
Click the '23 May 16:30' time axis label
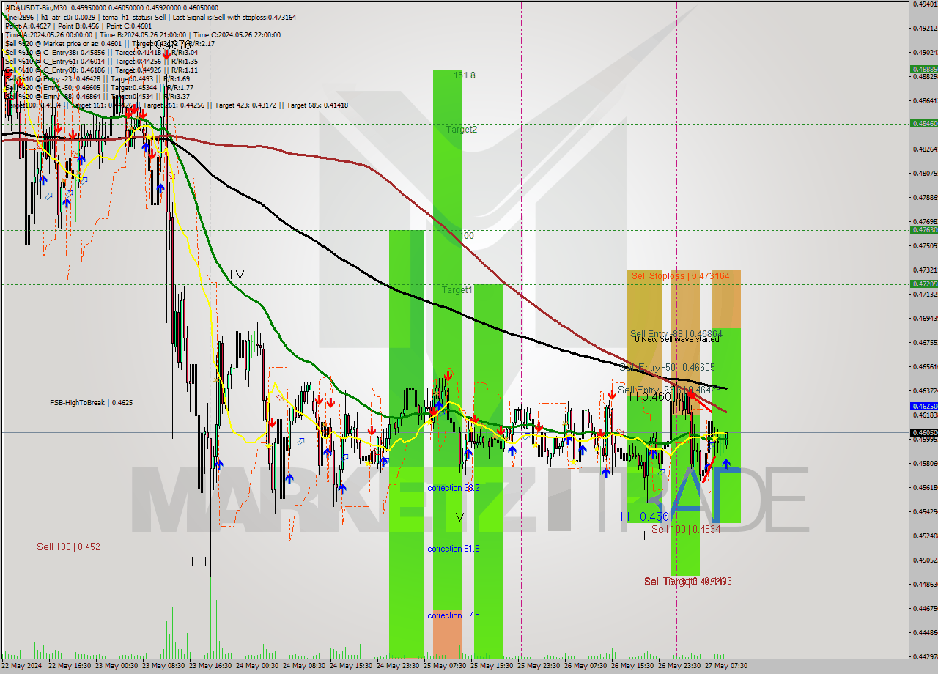pyautogui.click(x=209, y=666)
